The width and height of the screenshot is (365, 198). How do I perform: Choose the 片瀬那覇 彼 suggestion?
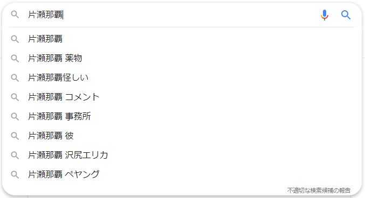tap(182, 136)
